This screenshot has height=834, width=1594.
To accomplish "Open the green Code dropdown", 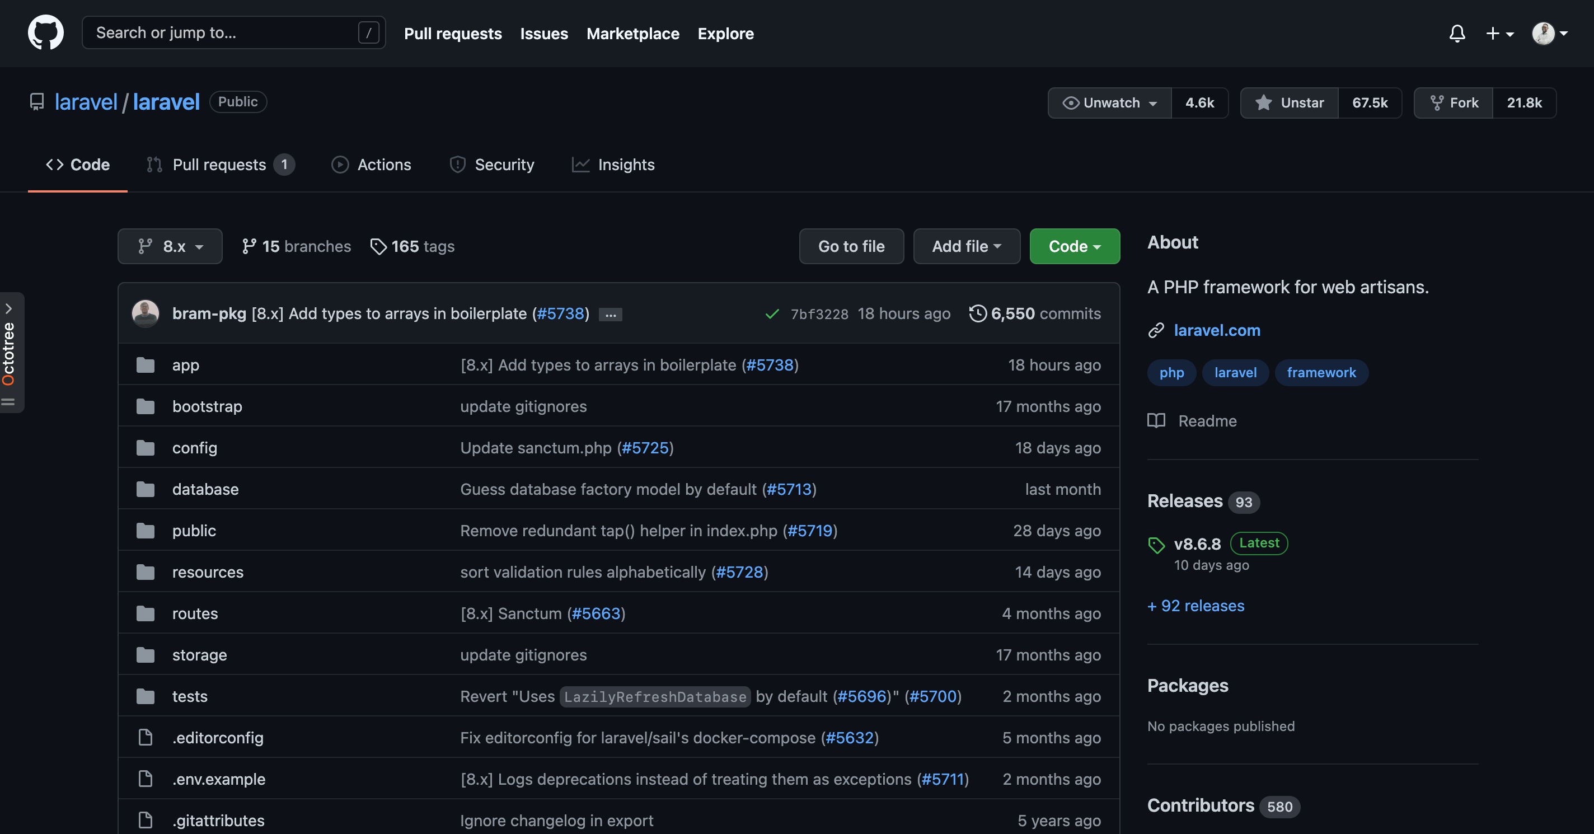I will pos(1074,246).
